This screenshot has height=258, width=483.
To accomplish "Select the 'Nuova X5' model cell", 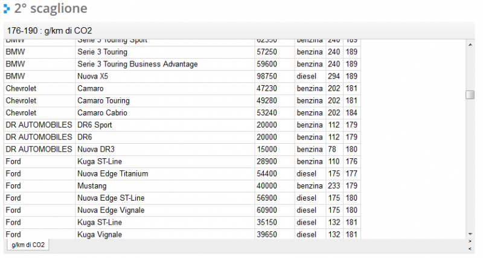I will click(165, 76).
